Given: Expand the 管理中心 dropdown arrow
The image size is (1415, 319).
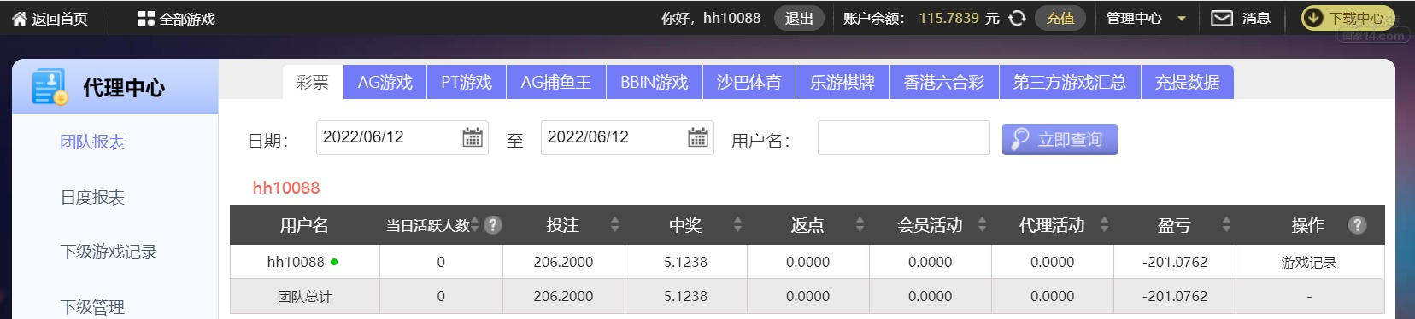Looking at the screenshot, I should (x=1182, y=19).
